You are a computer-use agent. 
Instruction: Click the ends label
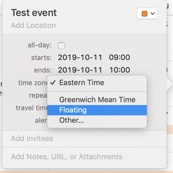pos(43,70)
